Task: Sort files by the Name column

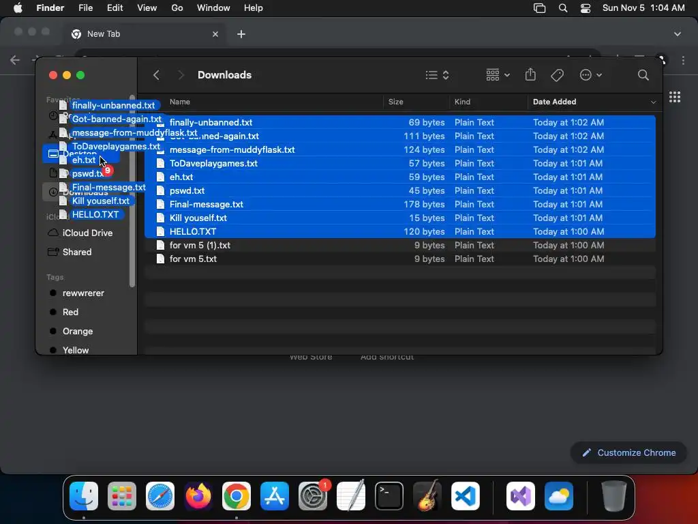Action: (180, 102)
